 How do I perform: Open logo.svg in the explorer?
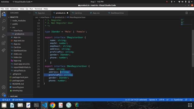(x=17, y=61)
